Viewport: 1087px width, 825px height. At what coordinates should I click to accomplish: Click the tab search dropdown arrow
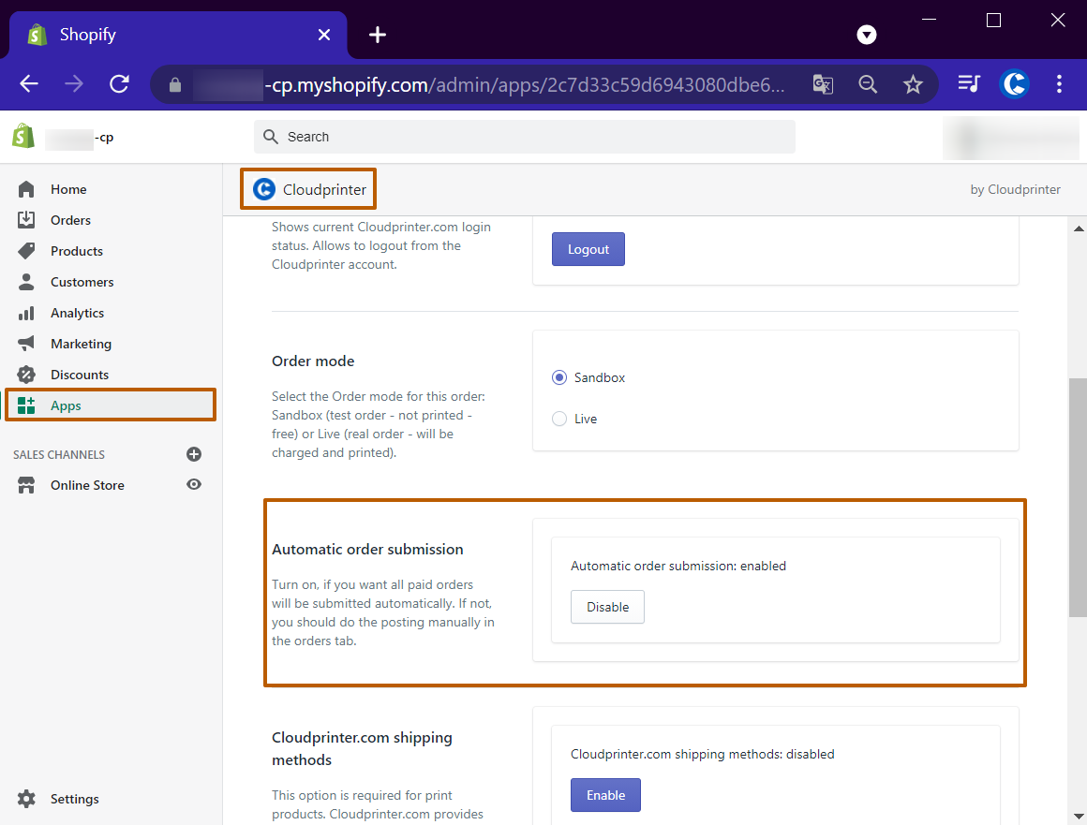867,35
